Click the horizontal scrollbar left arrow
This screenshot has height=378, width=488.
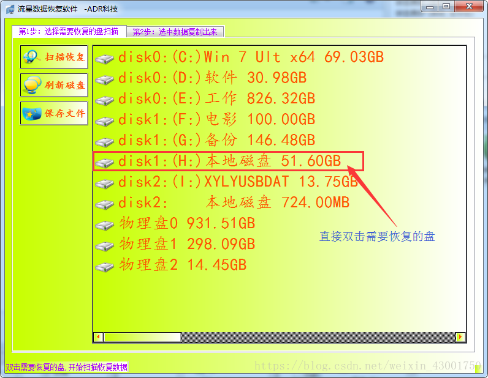tap(98, 337)
